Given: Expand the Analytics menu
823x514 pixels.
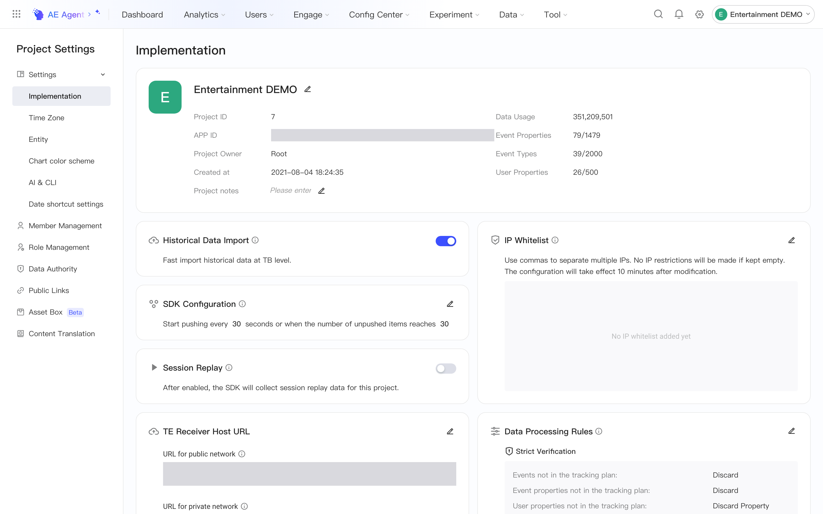Looking at the screenshot, I should [x=204, y=15].
